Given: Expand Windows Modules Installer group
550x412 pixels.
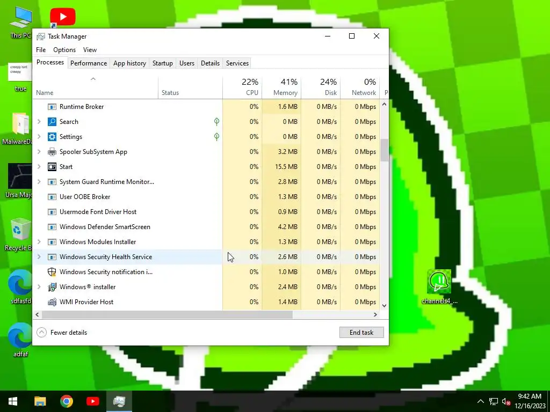Looking at the screenshot, I should [x=39, y=242].
